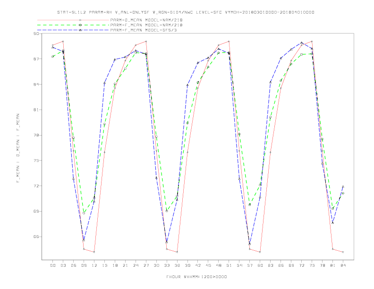
Task: Click y-axis tick label 84
Action: 36,85
